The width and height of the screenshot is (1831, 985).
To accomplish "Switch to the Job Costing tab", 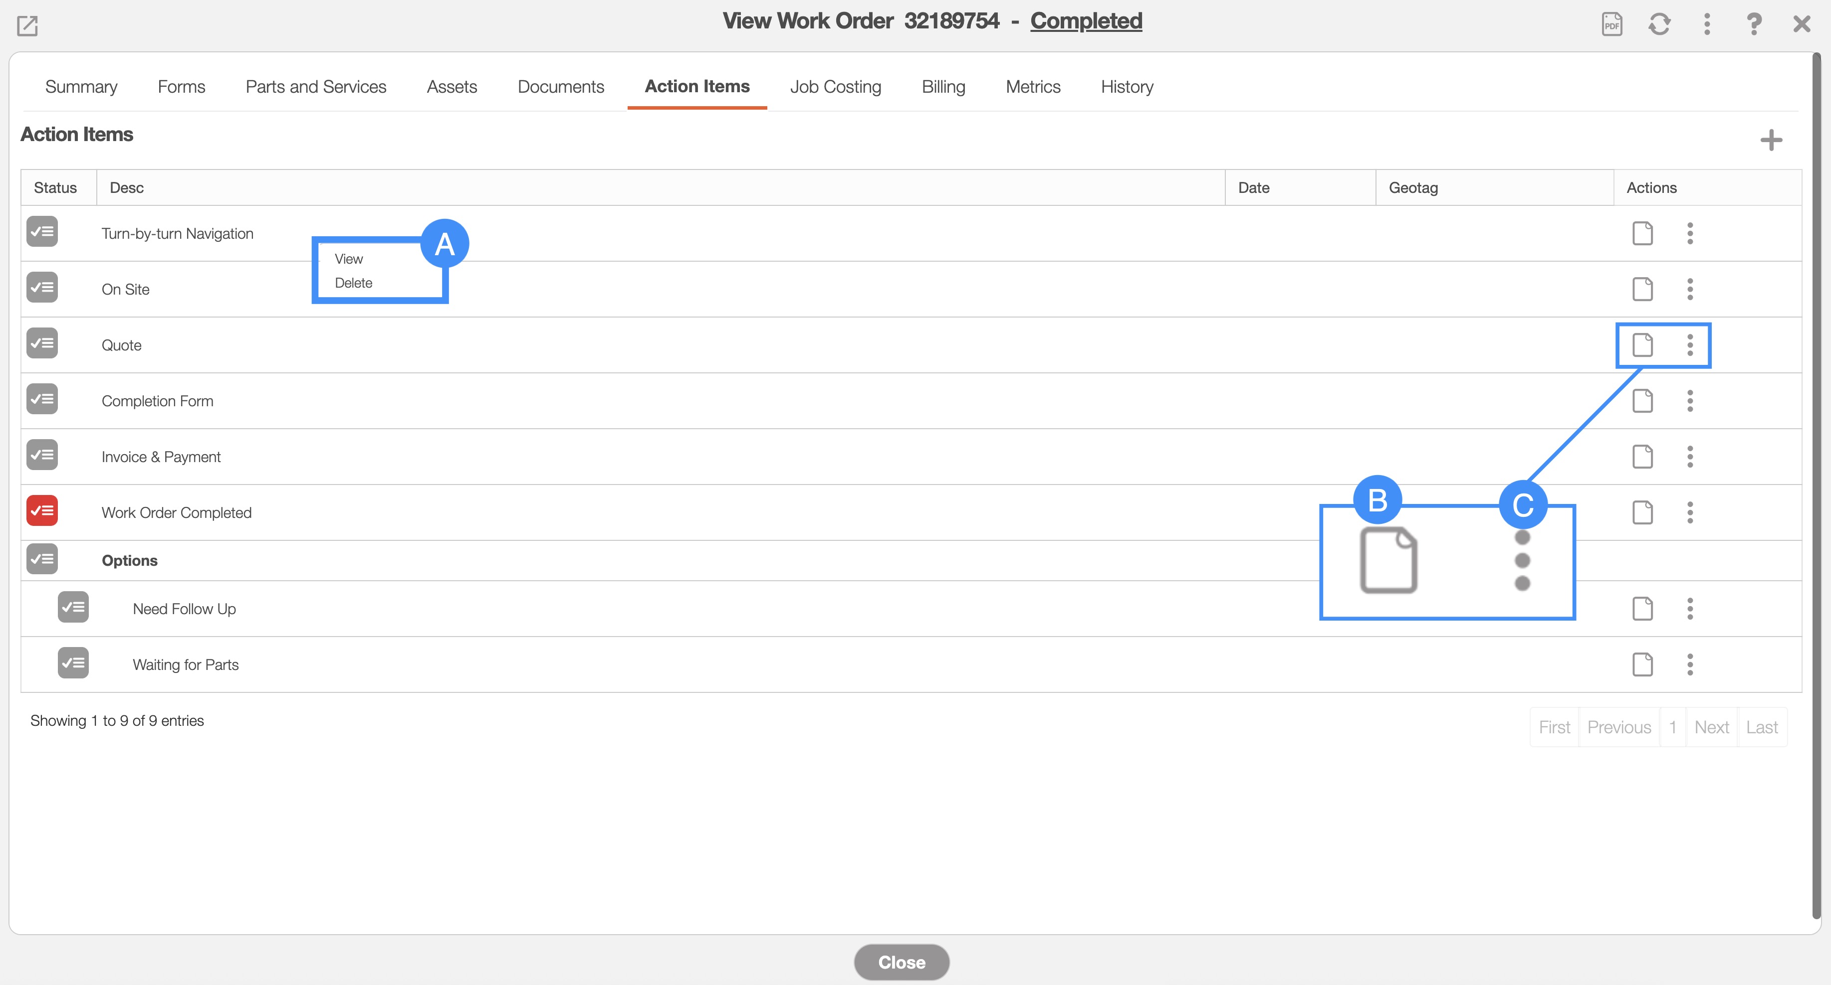I will pos(835,87).
